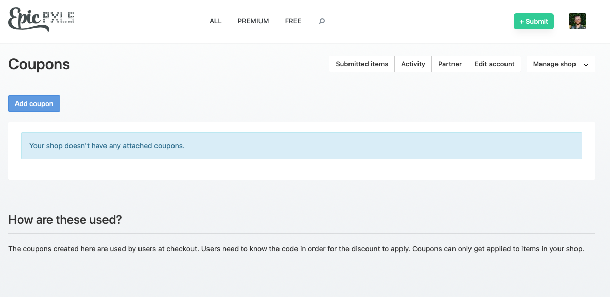Go to PREMIUM items in navigation
Viewport: 610px width, 297px height.
(x=253, y=21)
